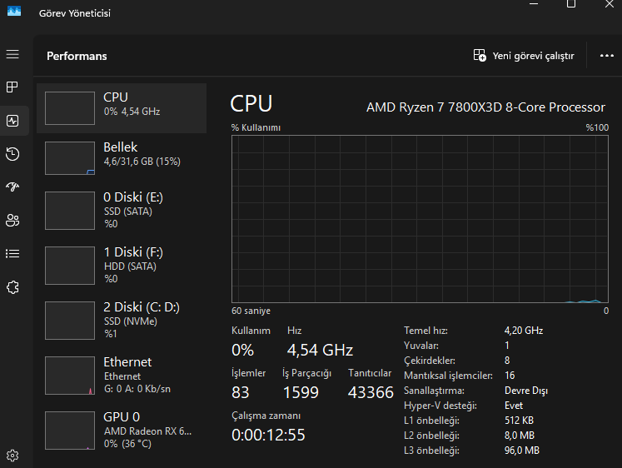The height and width of the screenshot is (468, 622).
Task: Click the 2 Diski mini graph thumbnail
Action: (70, 321)
